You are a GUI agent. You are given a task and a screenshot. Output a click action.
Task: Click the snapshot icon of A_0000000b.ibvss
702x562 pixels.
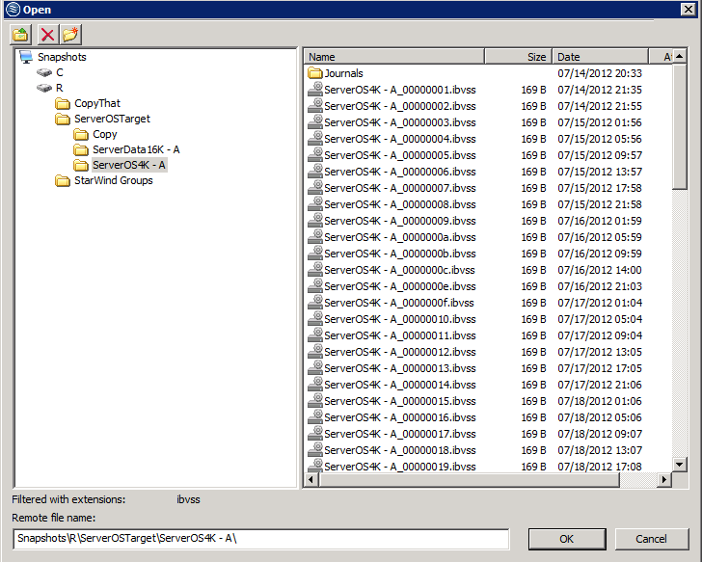315,253
